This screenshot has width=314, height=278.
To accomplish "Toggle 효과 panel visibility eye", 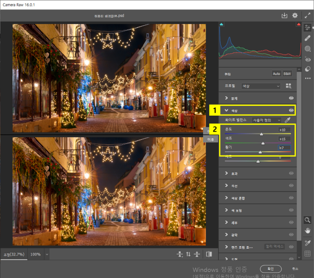I will point(291,173).
